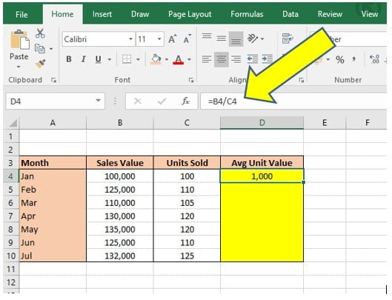The width and height of the screenshot is (392, 300).
Task: Switch to the Page Layout tab
Action: (x=190, y=14)
